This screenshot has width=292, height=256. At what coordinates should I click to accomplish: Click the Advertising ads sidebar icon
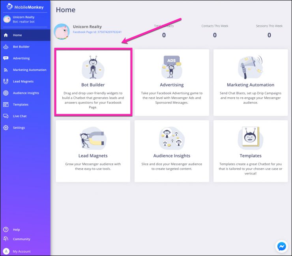coord(6,58)
